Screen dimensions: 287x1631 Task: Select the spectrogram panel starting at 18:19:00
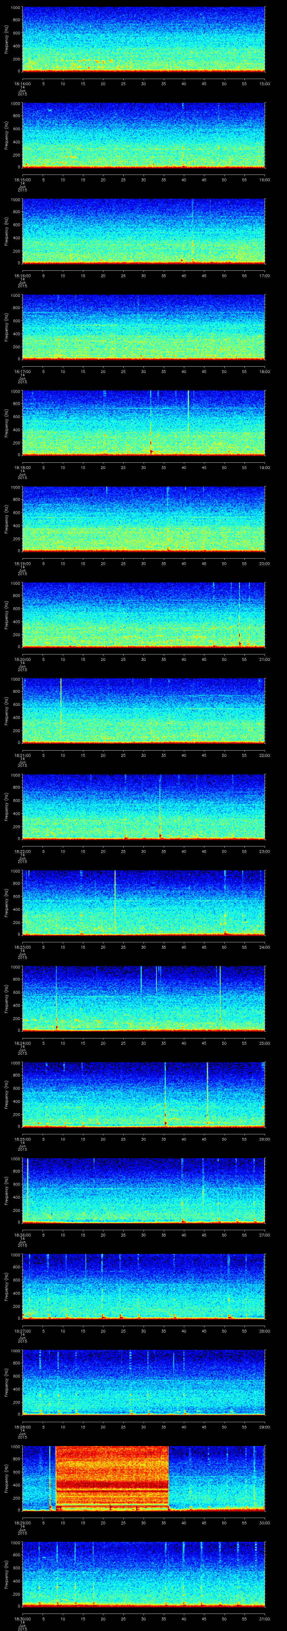[x=144, y=519]
